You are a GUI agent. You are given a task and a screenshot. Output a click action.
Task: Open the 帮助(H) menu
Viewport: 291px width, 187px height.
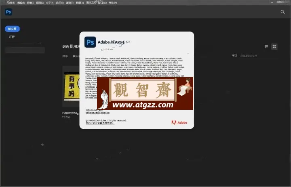pyautogui.click(x=113, y=2)
